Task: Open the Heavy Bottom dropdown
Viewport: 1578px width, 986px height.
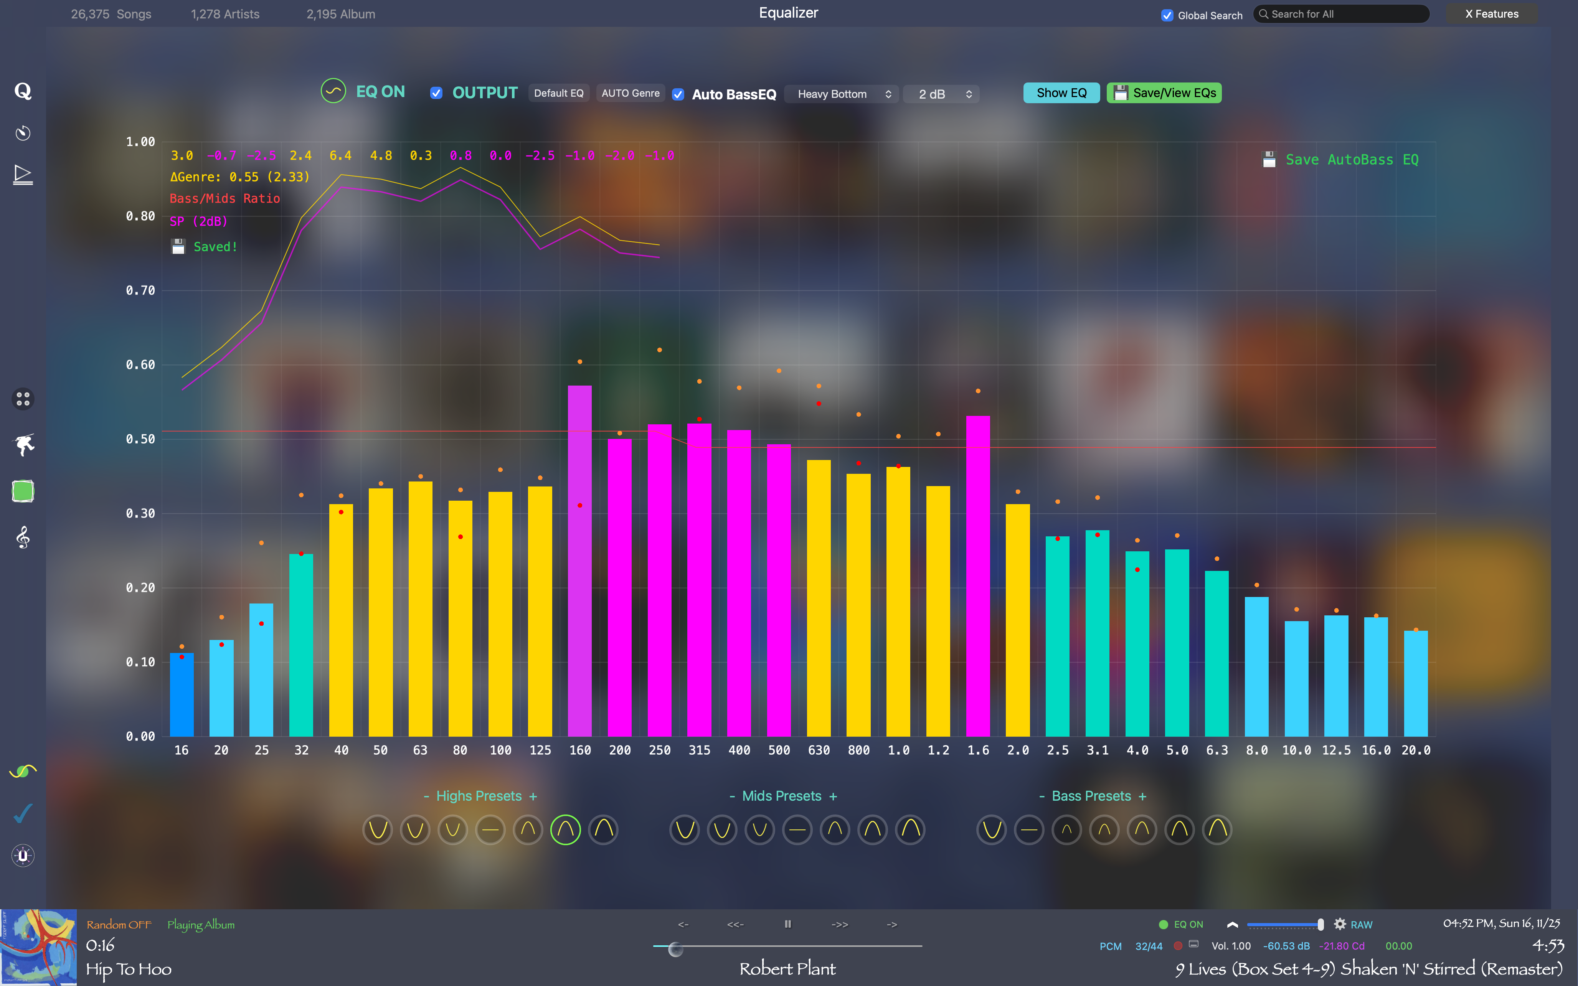Action: point(841,94)
